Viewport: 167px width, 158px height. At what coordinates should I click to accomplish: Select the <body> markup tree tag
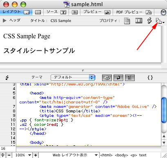tap(121, 155)
